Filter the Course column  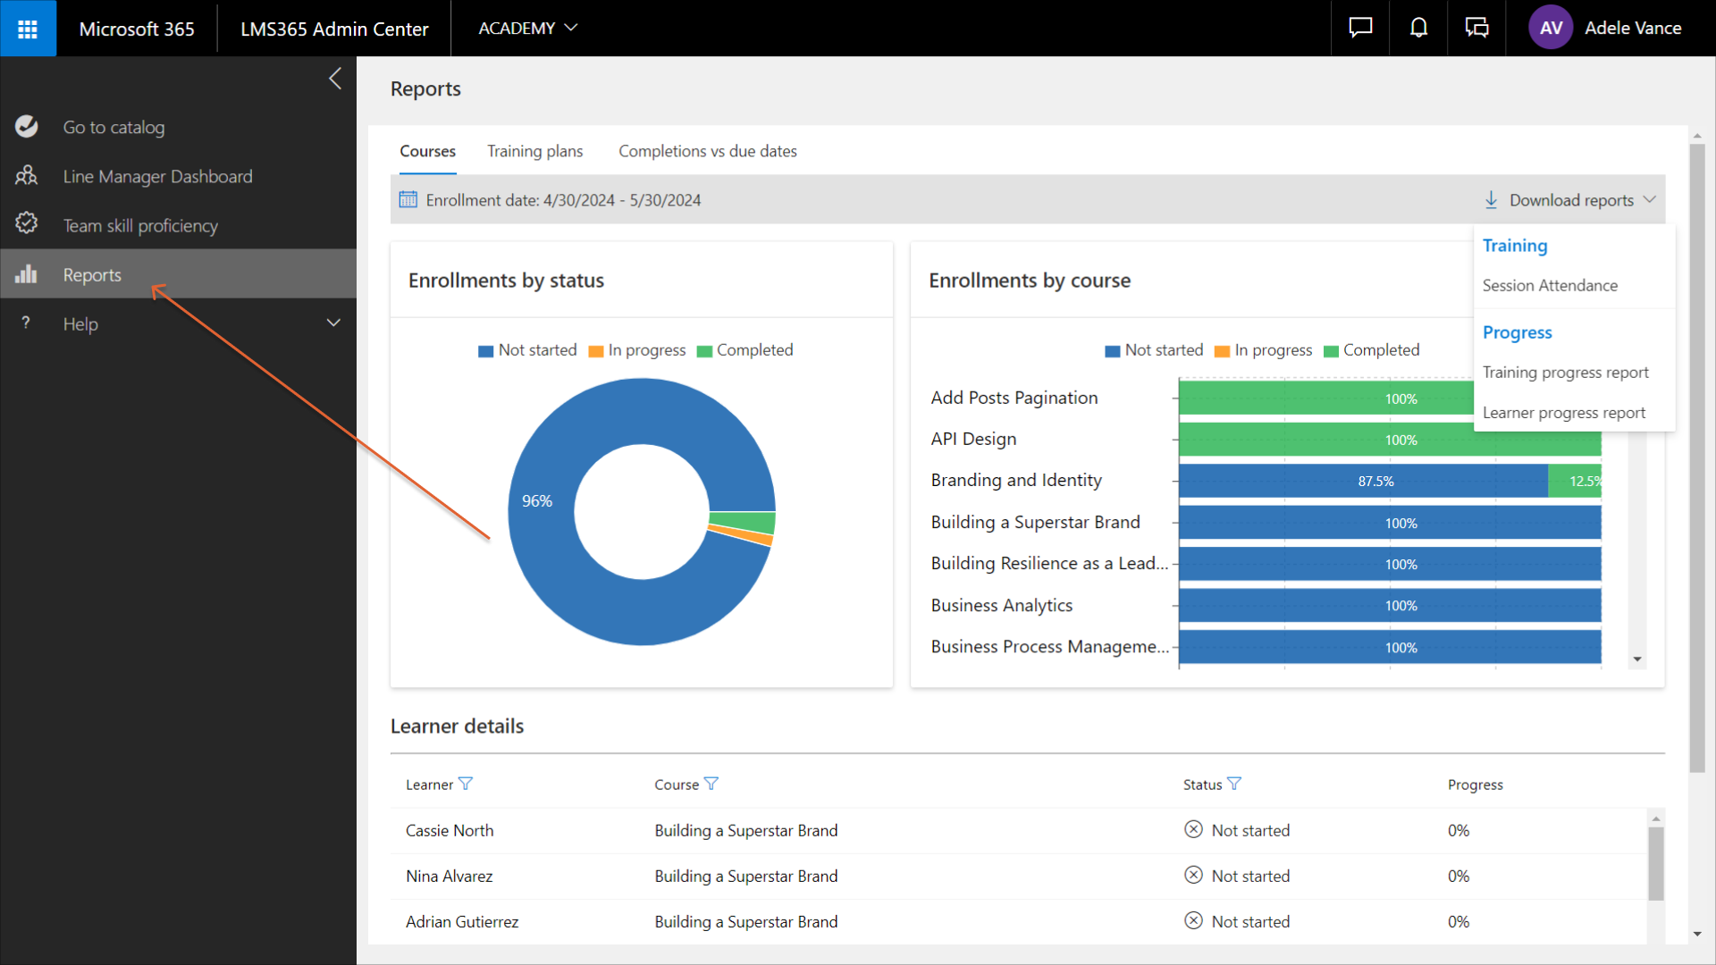pos(711,784)
